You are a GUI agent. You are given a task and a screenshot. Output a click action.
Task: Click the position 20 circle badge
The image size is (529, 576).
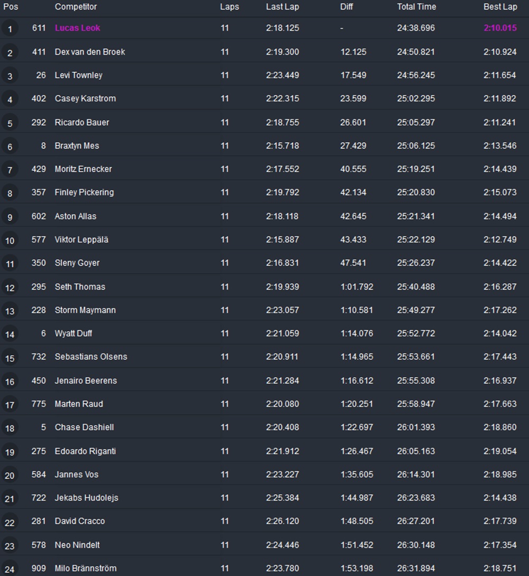(x=10, y=475)
